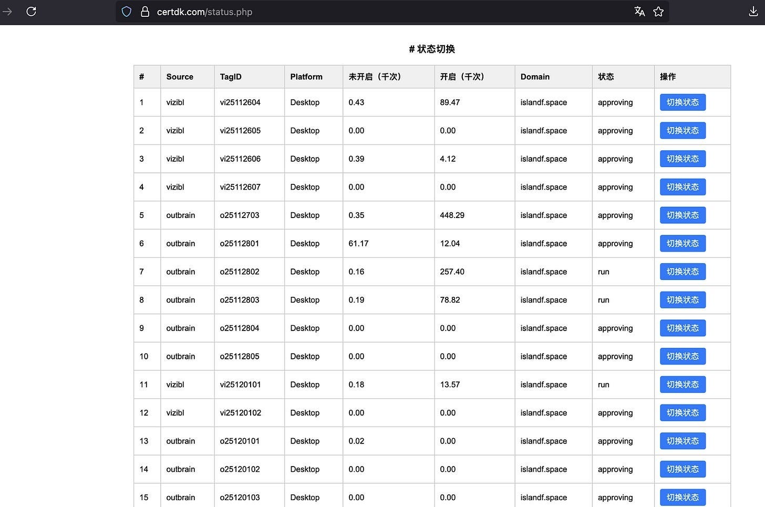The height and width of the screenshot is (507, 765).
Task: Switch status for tag vi25112607
Action: pos(683,187)
